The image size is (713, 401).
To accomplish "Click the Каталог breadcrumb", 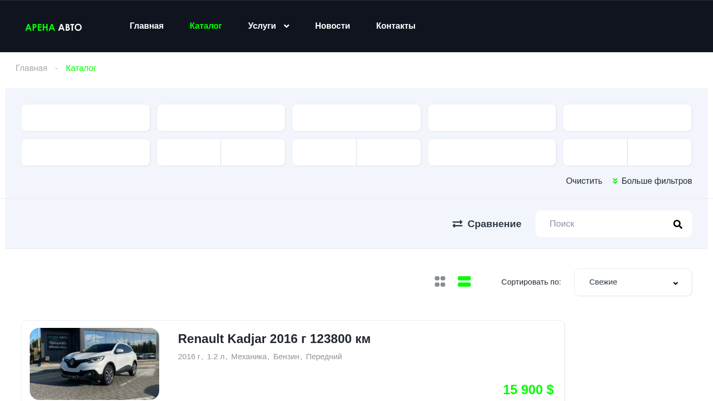I will [x=81, y=68].
